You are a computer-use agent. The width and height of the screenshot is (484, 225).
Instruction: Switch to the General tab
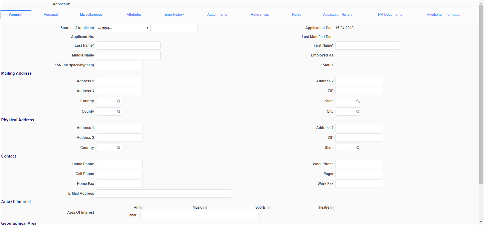pos(15,15)
